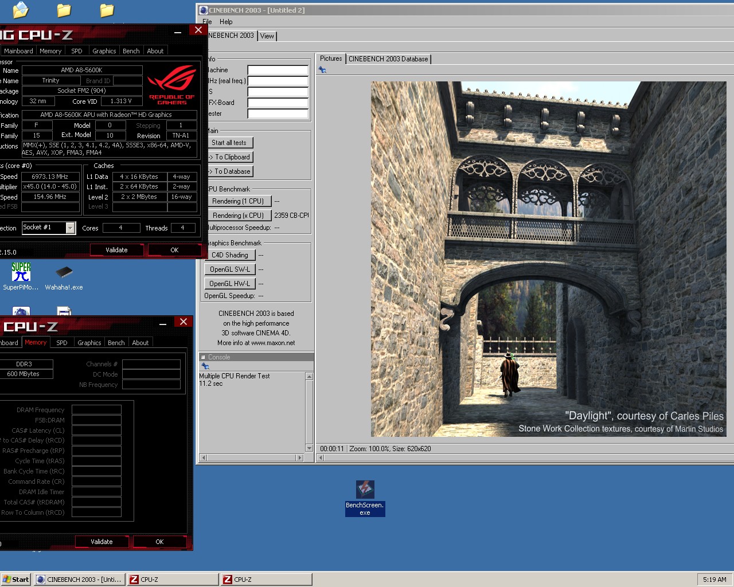Click Validate in the bottom CPU-Z window
Image resolution: width=734 pixels, height=587 pixels.
coord(101,542)
